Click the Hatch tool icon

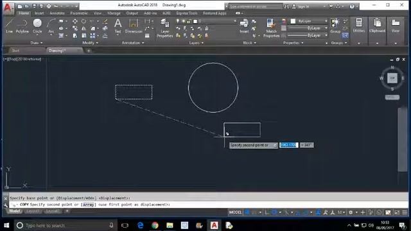click(x=61, y=36)
